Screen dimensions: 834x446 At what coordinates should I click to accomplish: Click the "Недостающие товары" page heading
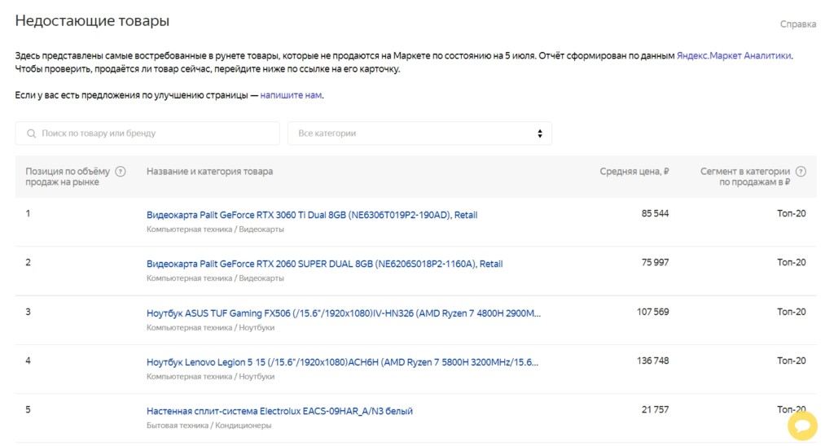93,21
